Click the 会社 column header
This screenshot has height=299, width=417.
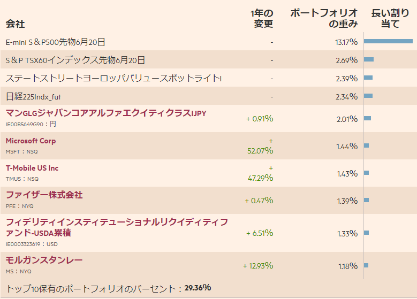coord(15,24)
